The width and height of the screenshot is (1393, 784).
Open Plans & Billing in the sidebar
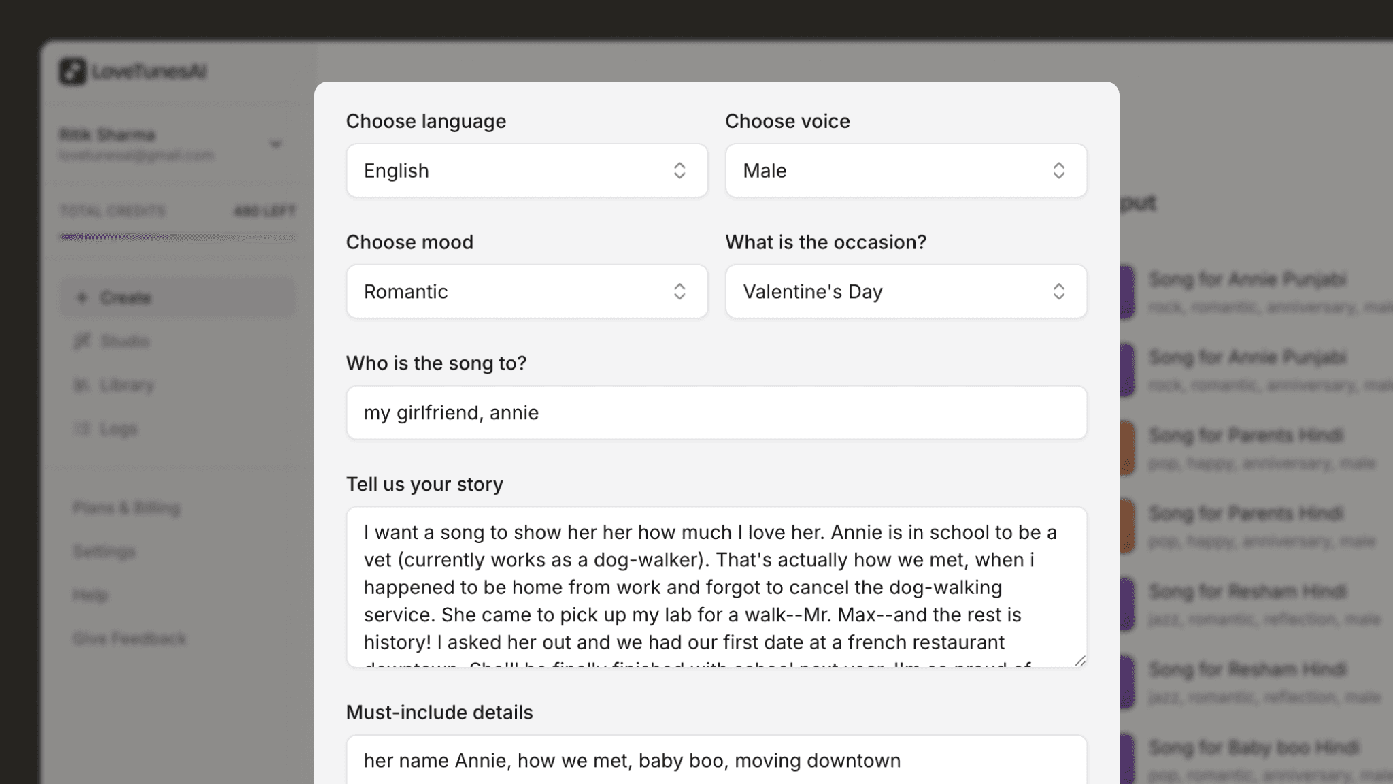click(127, 508)
